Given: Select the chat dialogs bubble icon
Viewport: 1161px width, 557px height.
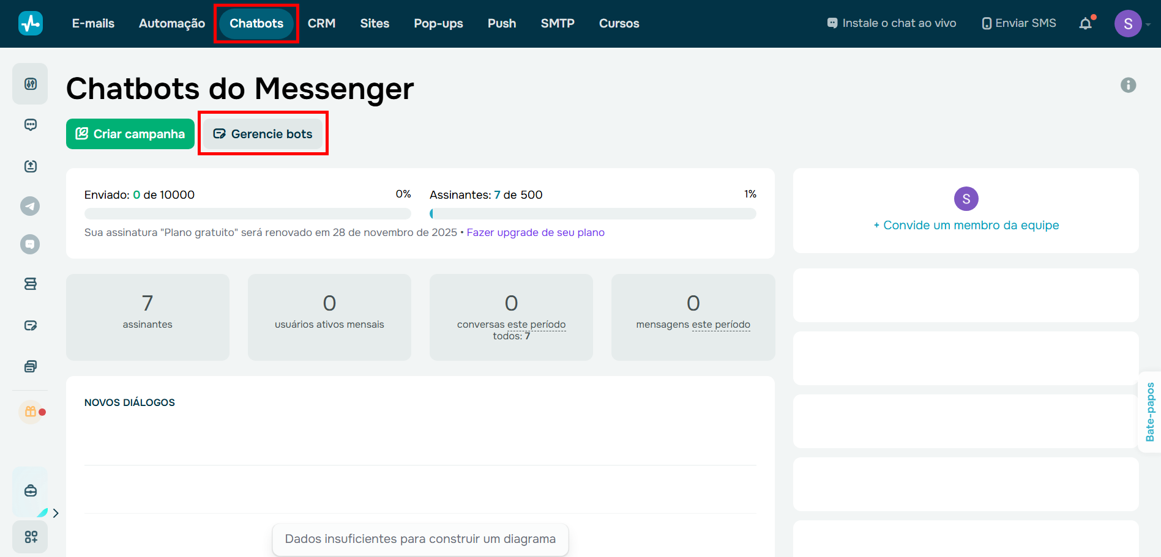Looking at the screenshot, I should [30, 124].
